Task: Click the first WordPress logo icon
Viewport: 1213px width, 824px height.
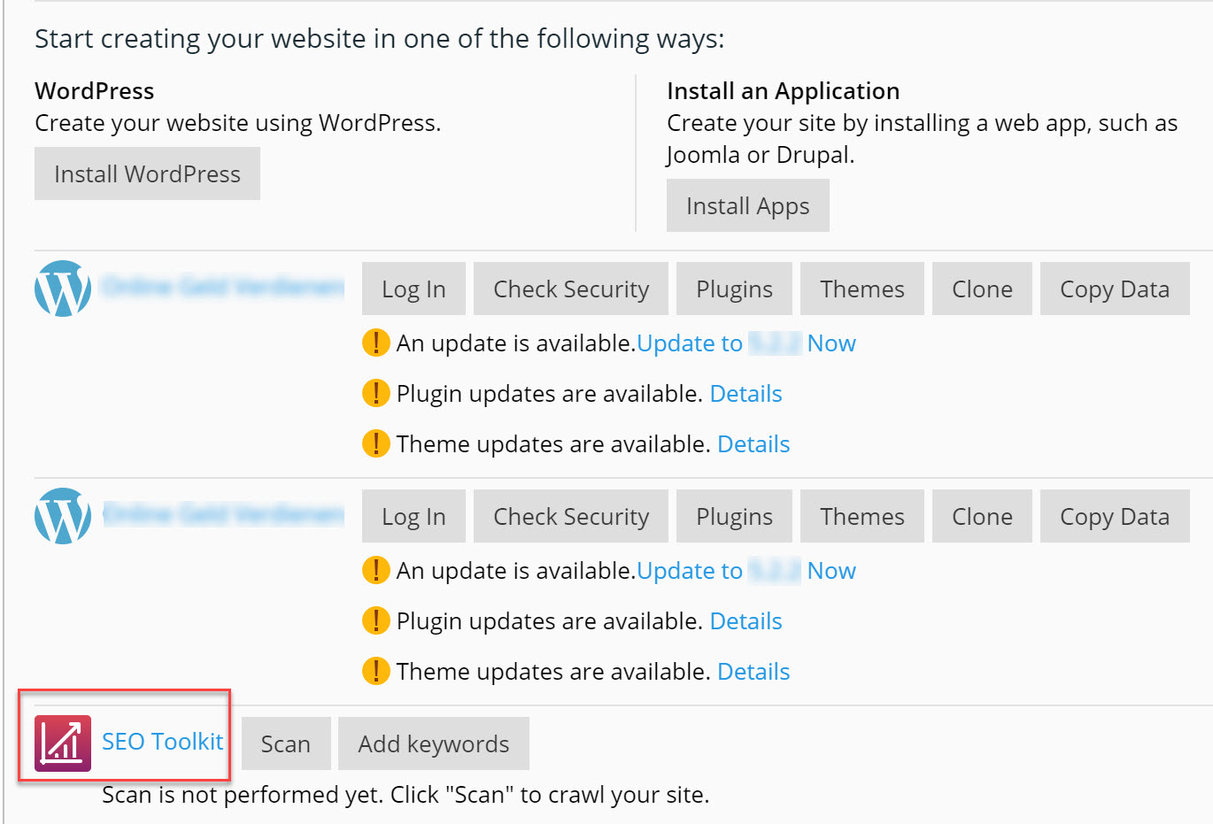Action: [63, 289]
